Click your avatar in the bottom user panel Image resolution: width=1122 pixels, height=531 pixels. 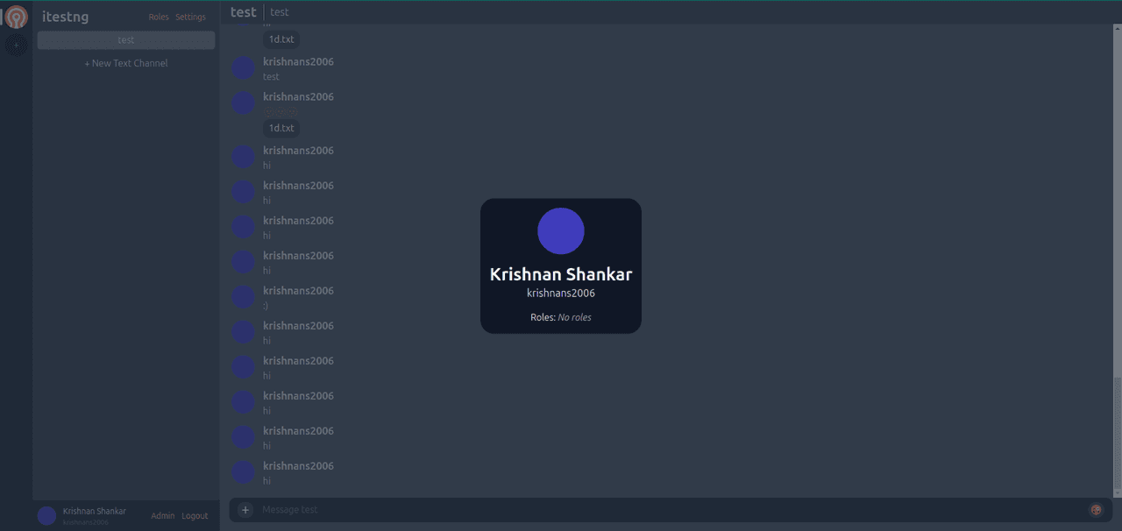(x=47, y=516)
